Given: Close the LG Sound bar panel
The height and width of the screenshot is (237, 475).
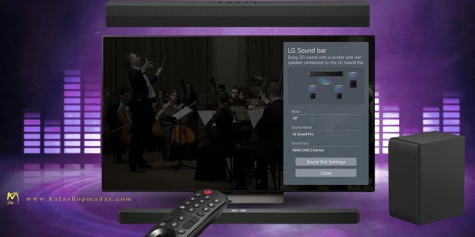Looking at the screenshot, I should pos(326,173).
